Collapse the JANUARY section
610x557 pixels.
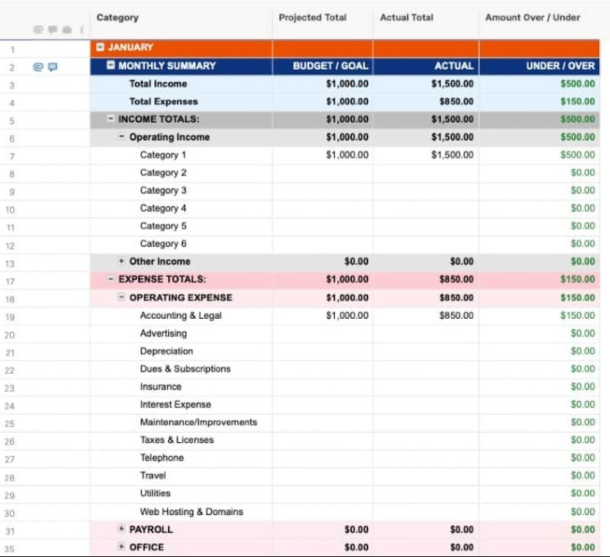[x=100, y=47]
